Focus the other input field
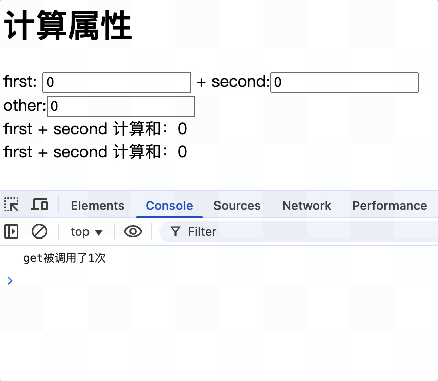The height and width of the screenshot is (381, 438). 121,106
